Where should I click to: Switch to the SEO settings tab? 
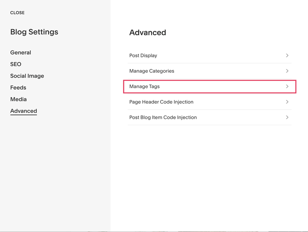16,64
